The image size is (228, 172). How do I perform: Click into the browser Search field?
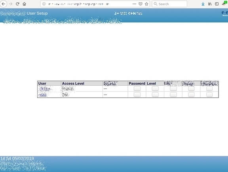tap(169, 4)
